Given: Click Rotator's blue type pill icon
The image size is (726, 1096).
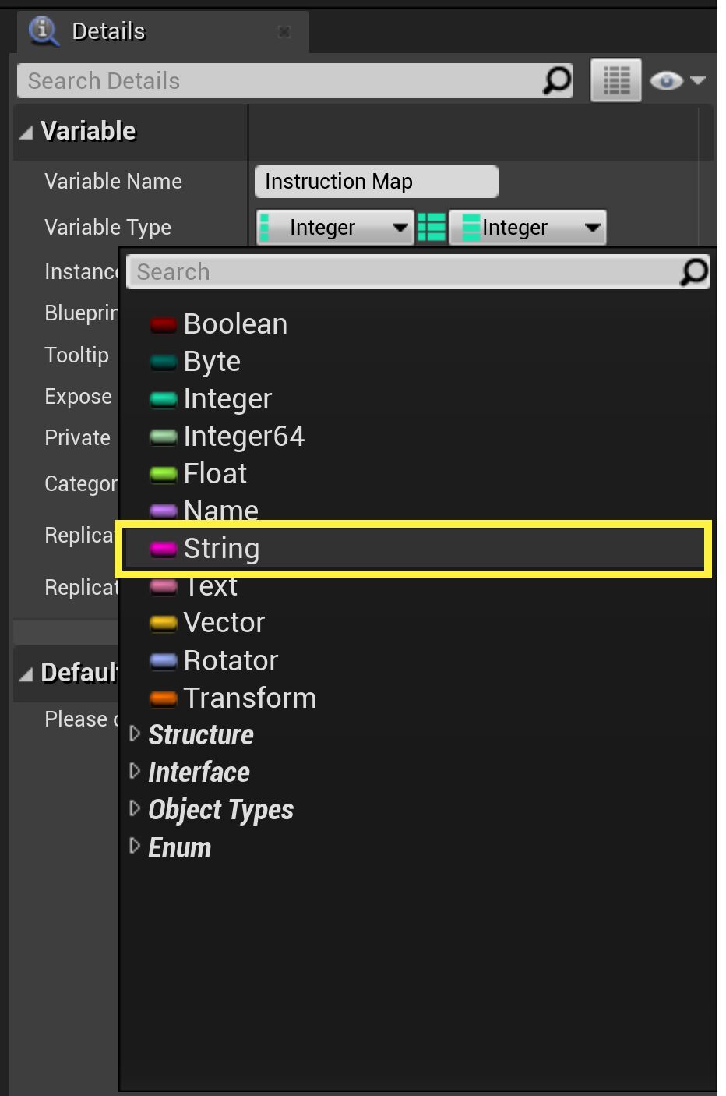Looking at the screenshot, I should (163, 660).
